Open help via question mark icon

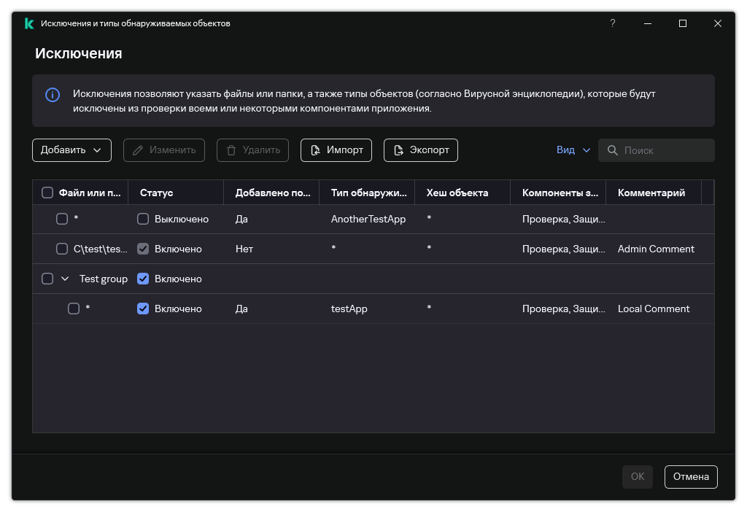[x=613, y=23]
